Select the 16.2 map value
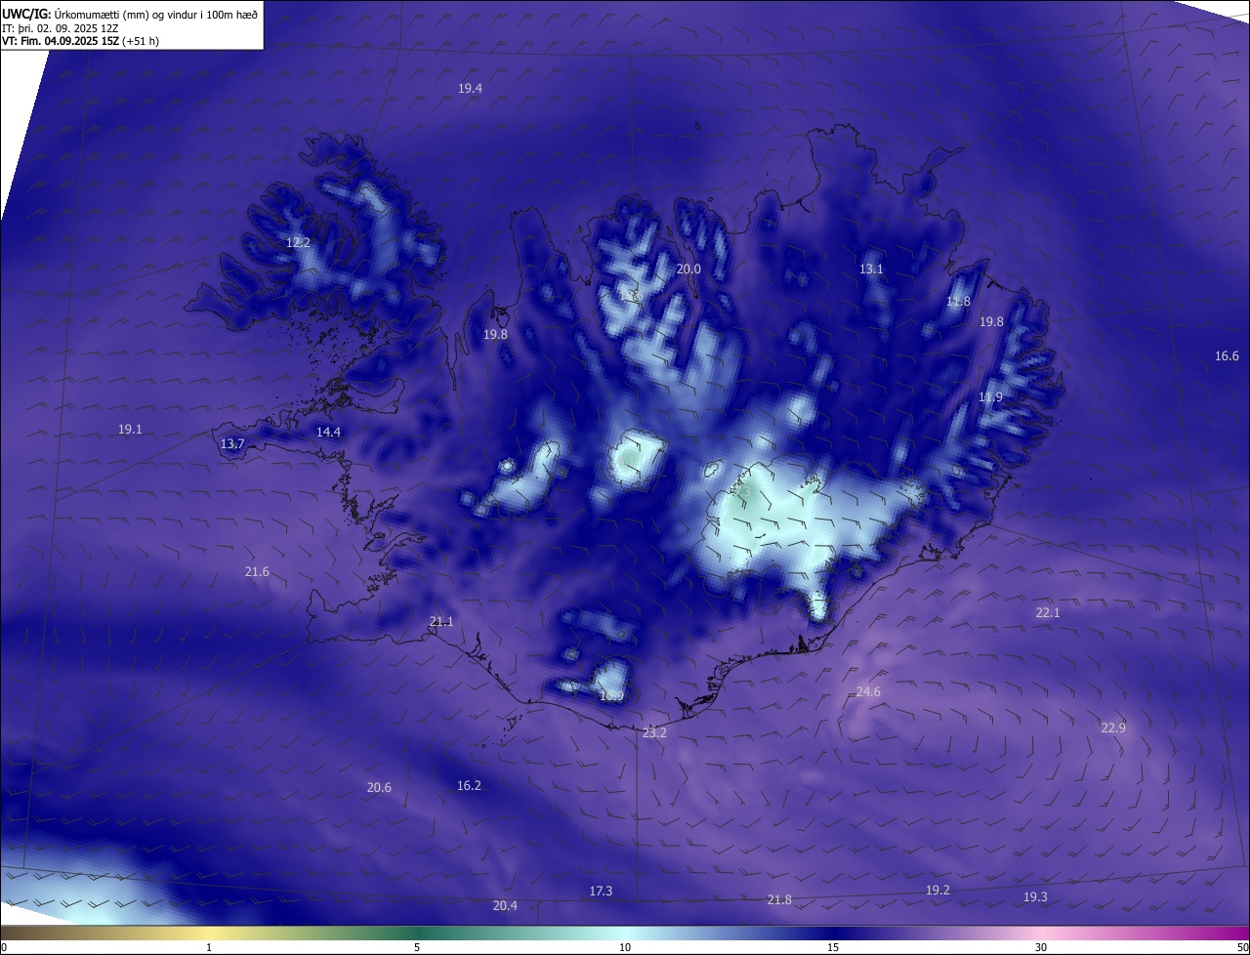Viewport: 1250px width, 955px height. 469,785
